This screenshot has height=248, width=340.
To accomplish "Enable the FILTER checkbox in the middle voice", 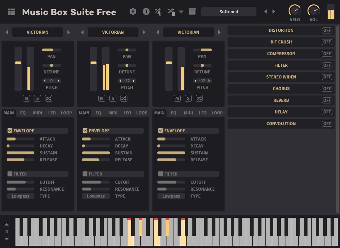I will point(85,174).
